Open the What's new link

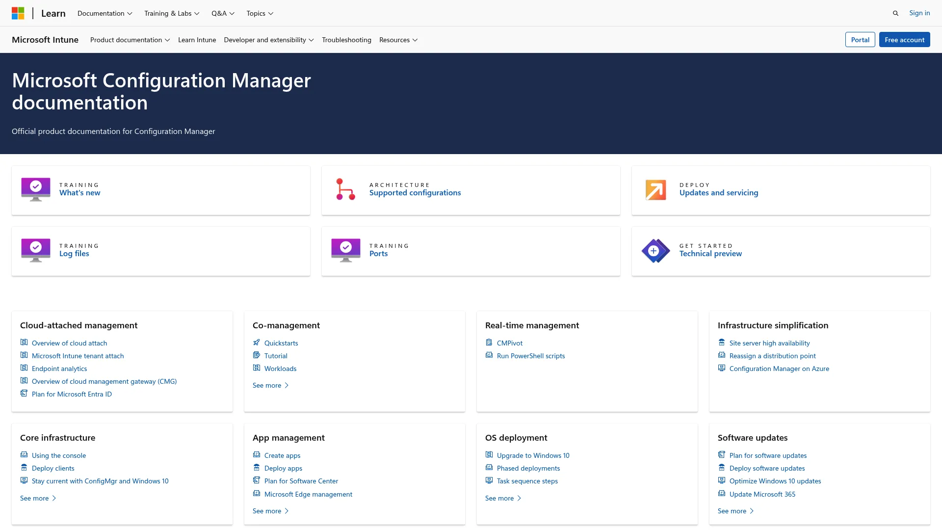pyautogui.click(x=80, y=193)
